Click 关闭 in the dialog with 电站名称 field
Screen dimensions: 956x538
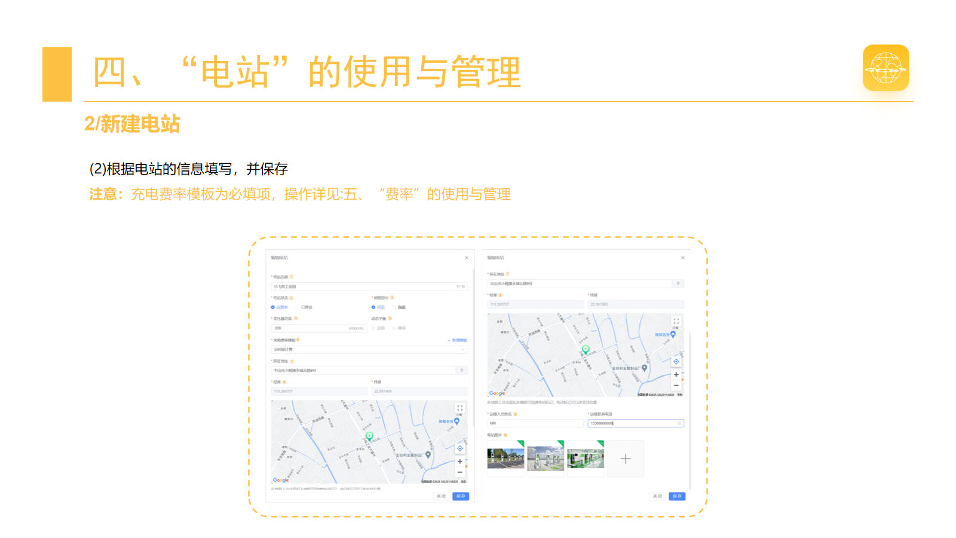coord(441,496)
